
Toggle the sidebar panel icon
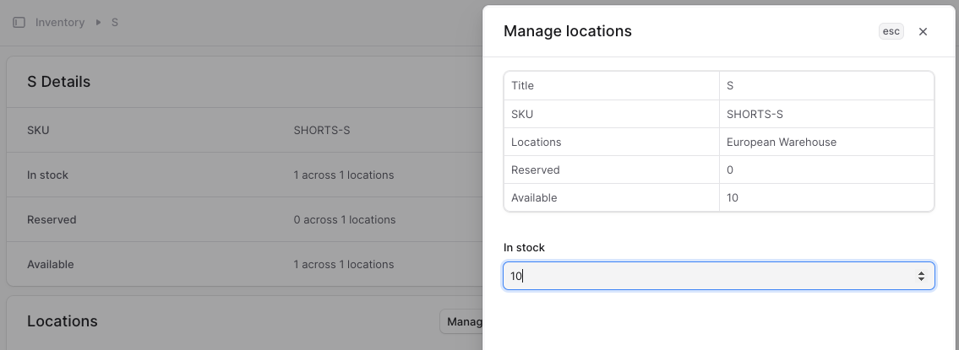19,23
